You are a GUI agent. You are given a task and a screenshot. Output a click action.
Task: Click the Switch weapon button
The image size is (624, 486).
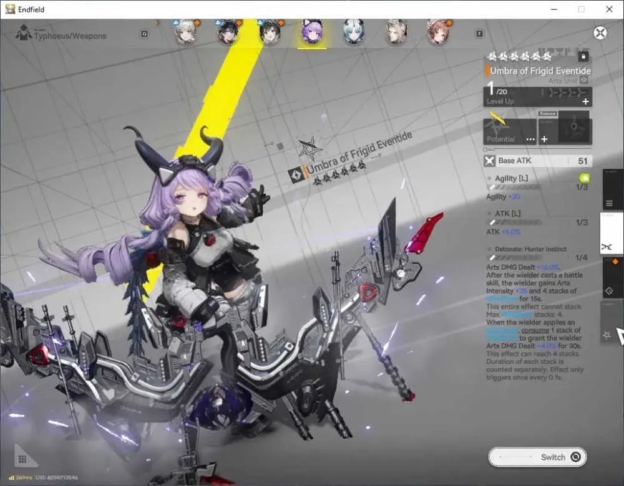point(538,457)
